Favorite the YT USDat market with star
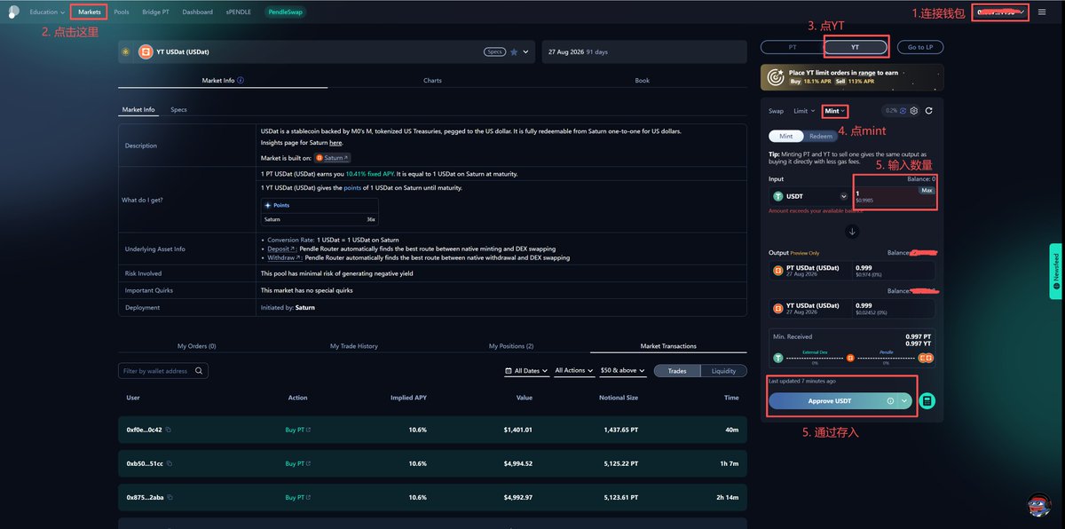This screenshot has height=529, width=1065. (514, 51)
